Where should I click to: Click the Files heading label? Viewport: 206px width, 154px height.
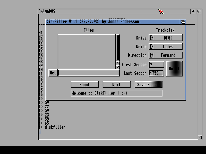point(89,30)
